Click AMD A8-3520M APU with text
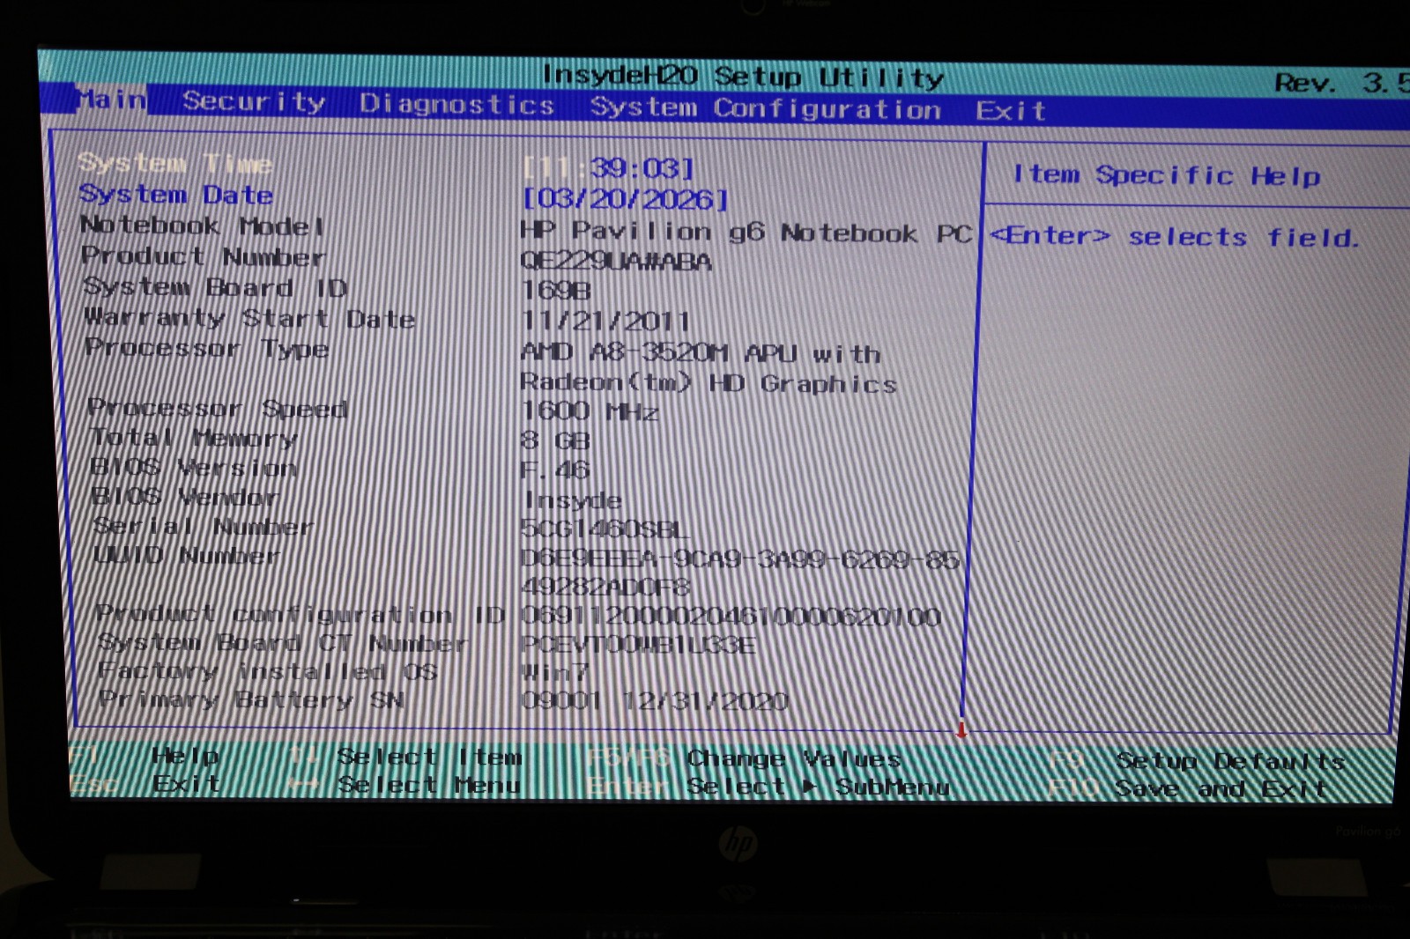This screenshot has height=939, width=1410. point(701,353)
